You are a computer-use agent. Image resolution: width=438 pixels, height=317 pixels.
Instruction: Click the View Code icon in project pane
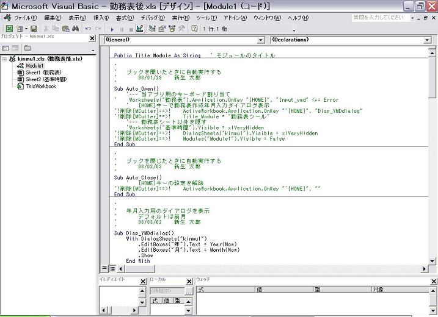(5, 48)
